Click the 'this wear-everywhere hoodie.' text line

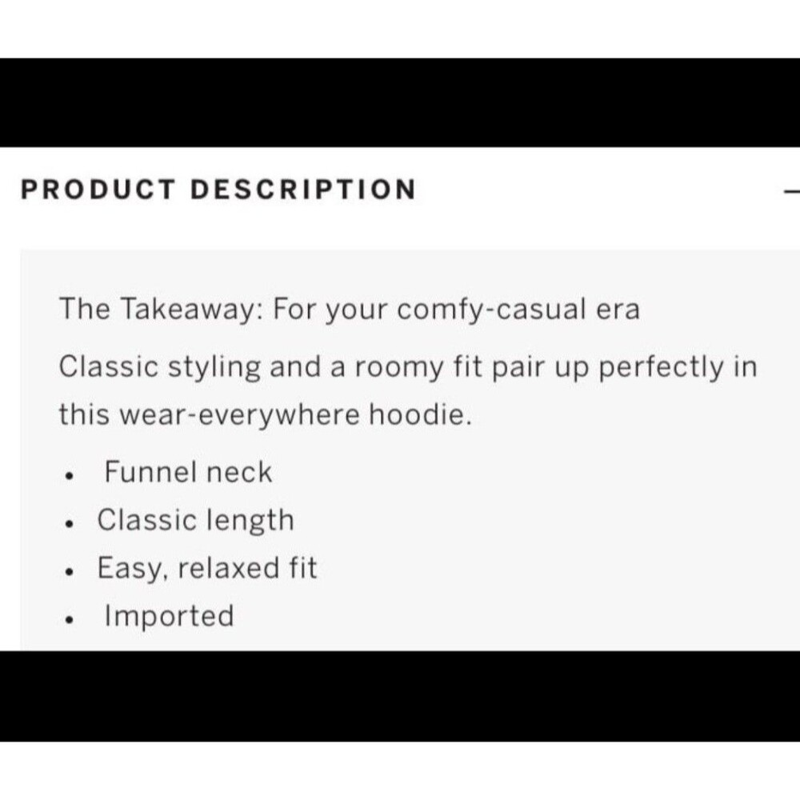263,415
